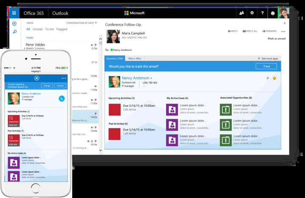Click Nancy Anderson recipient in To line
The width and height of the screenshot is (305, 198).
pyautogui.click(x=121, y=50)
